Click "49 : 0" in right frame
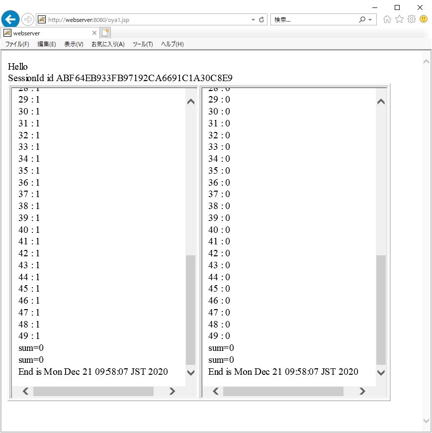 click(x=219, y=336)
